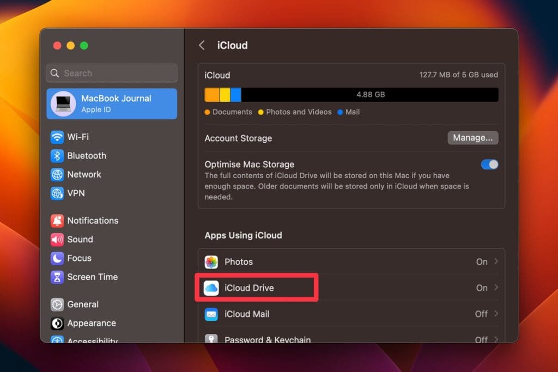This screenshot has width=558, height=372.
Task: Expand iCloud Drive row chevron
Action: pyautogui.click(x=496, y=288)
